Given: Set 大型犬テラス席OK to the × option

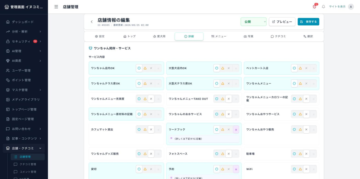Looking at the screenshot, I should [228, 84].
